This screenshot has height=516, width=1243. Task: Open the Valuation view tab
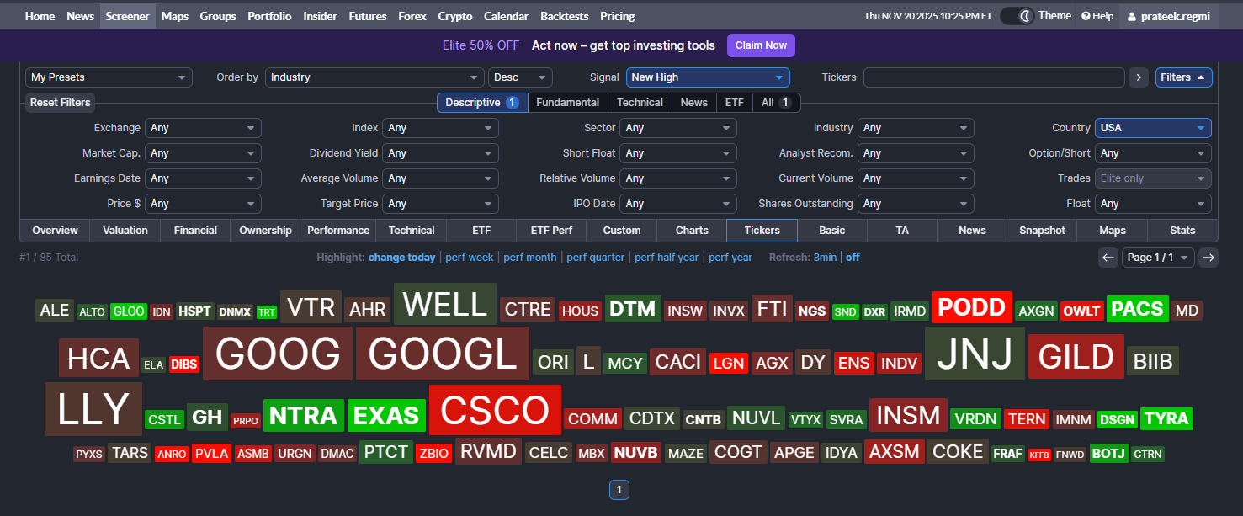125,231
